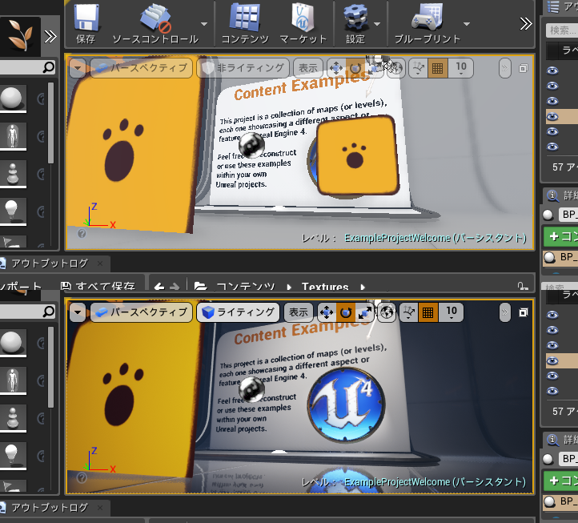Toggle first eye icon in outliner beside 非ライティング viewport

552,70
